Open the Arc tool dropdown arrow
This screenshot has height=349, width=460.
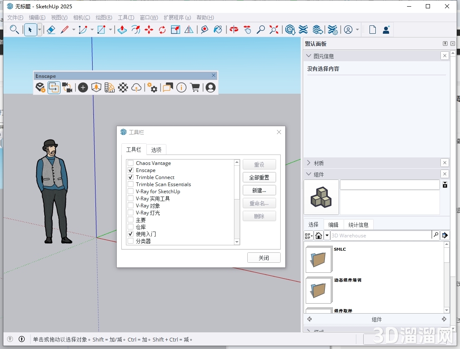(x=92, y=30)
